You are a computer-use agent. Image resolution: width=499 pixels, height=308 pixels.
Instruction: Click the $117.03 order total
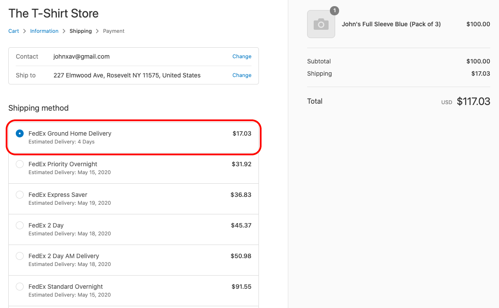(x=474, y=101)
